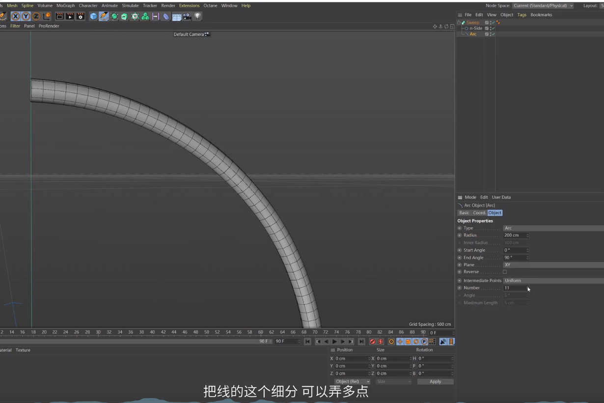Open the Render Settings clapperboard icon
Screen dimensions: 604x403
[81, 16]
